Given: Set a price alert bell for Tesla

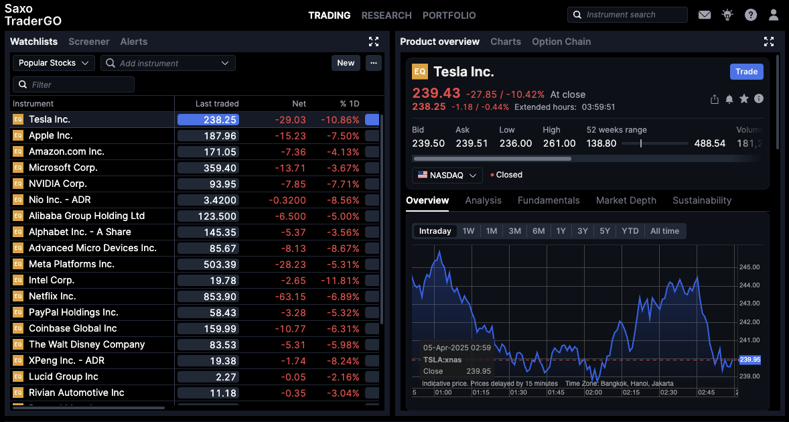Looking at the screenshot, I should [729, 99].
